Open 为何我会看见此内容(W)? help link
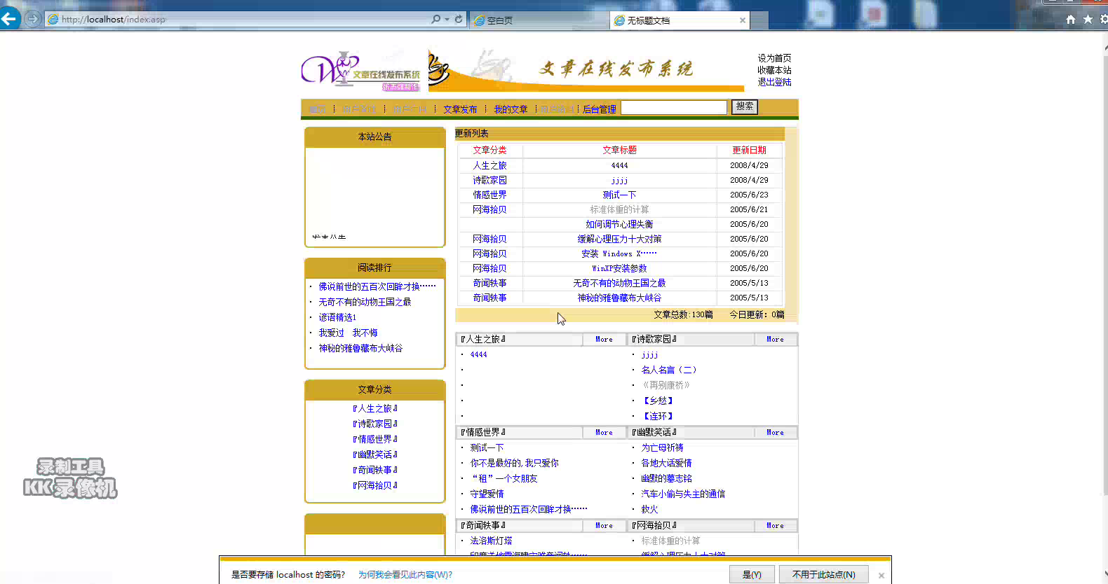 tap(405, 575)
